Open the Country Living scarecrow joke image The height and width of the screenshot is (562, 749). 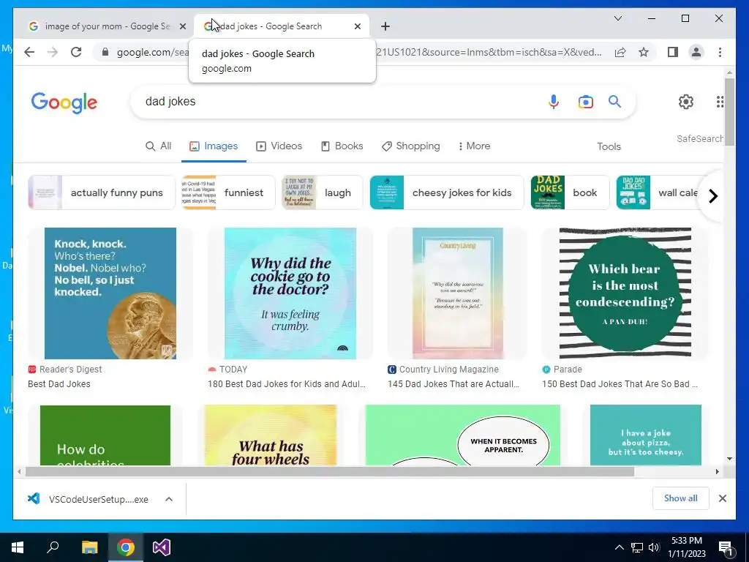458,293
